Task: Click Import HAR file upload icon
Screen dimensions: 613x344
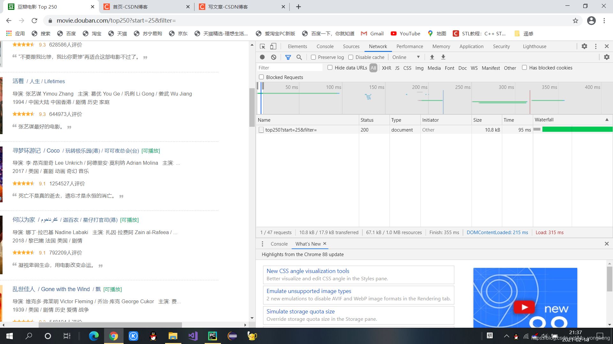Action: [432, 57]
